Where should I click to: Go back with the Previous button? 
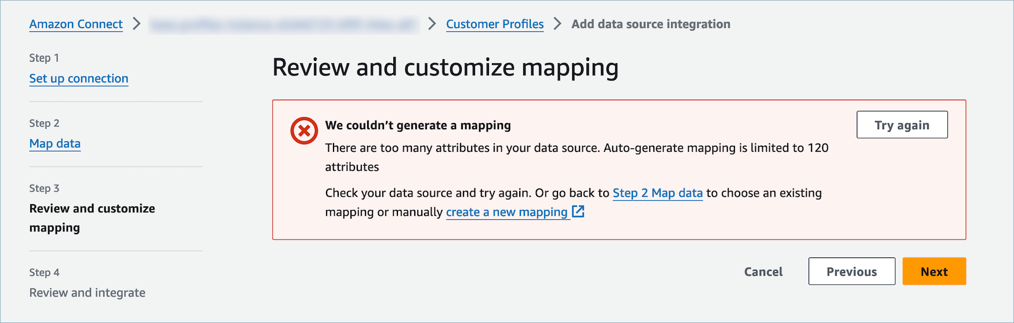click(x=851, y=271)
